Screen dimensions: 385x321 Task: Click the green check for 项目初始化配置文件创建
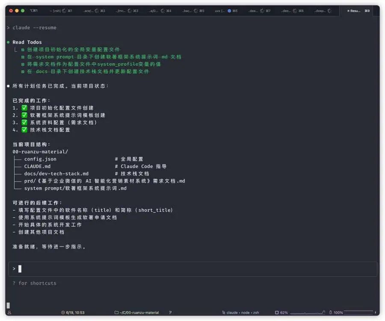click(24, 108)
